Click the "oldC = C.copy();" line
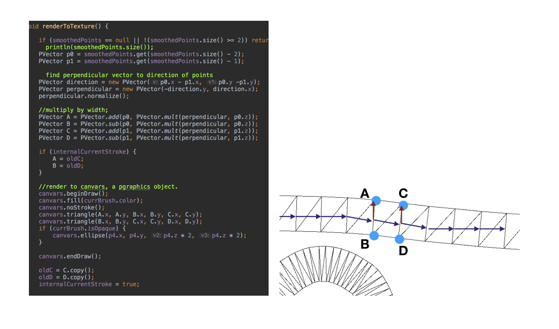Screen dimensions: 559x329 click(66, 271)
